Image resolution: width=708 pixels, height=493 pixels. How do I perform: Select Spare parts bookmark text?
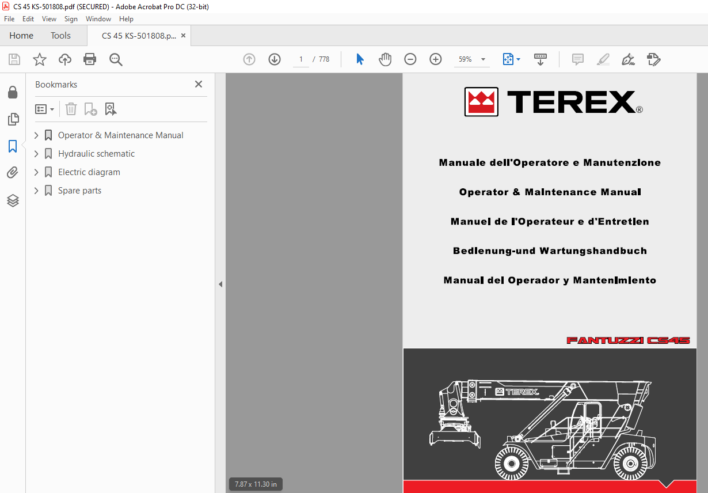pyautogui.click(x=79, y=191)
